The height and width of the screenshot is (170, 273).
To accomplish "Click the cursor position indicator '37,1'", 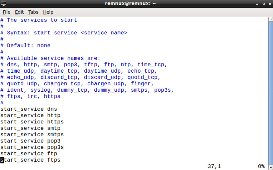I will [214, 166].
